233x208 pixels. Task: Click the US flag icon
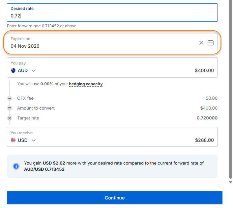point(13,140)
